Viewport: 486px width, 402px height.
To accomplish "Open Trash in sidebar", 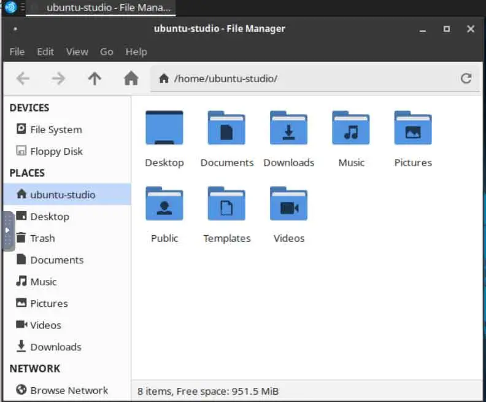I will 67,238.
